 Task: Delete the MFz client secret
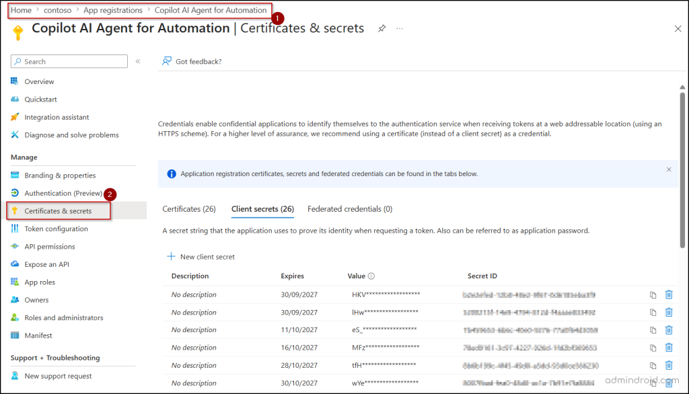pyautogui.click(x=669, y=348)
